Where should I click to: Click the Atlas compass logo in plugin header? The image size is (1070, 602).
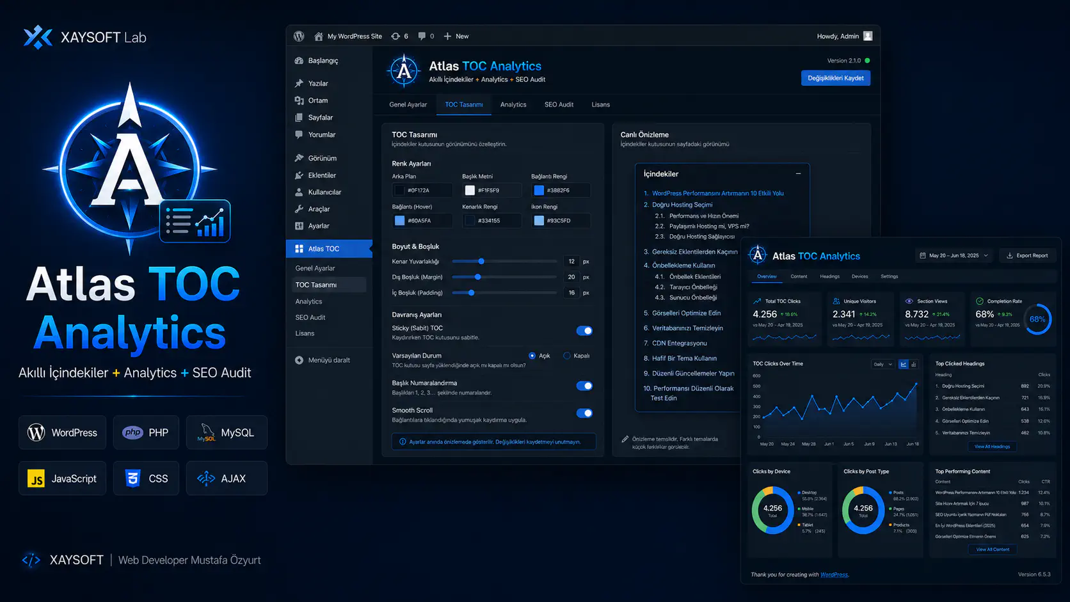(x=404, y=71)
